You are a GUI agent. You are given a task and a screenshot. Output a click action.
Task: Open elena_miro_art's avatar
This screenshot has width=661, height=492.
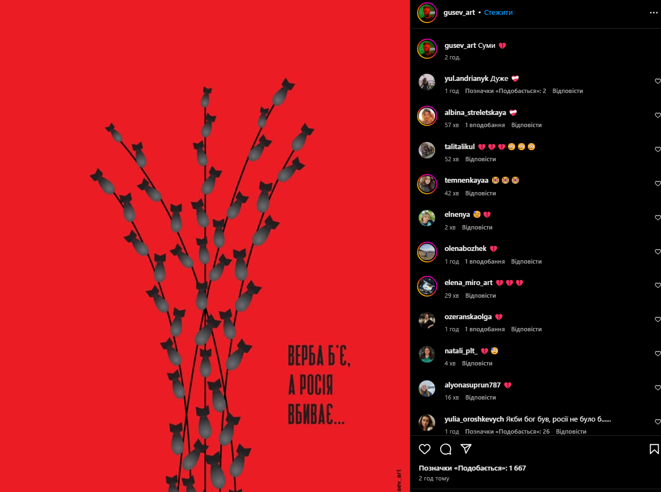427,286
